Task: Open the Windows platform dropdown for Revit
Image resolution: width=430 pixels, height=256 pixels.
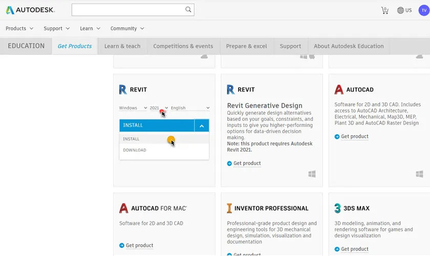Action: point(132,108)
